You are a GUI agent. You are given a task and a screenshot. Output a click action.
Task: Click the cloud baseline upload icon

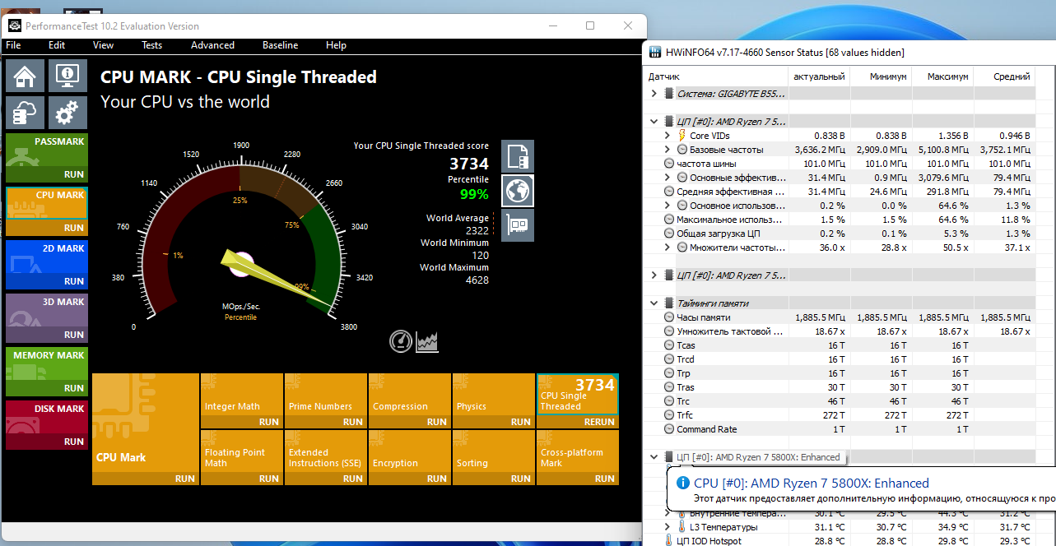[x=25, y=112]
